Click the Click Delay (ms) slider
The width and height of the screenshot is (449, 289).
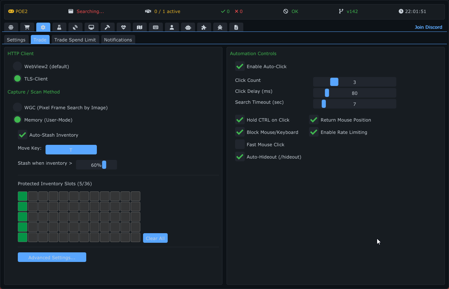[x=355, y=93]
